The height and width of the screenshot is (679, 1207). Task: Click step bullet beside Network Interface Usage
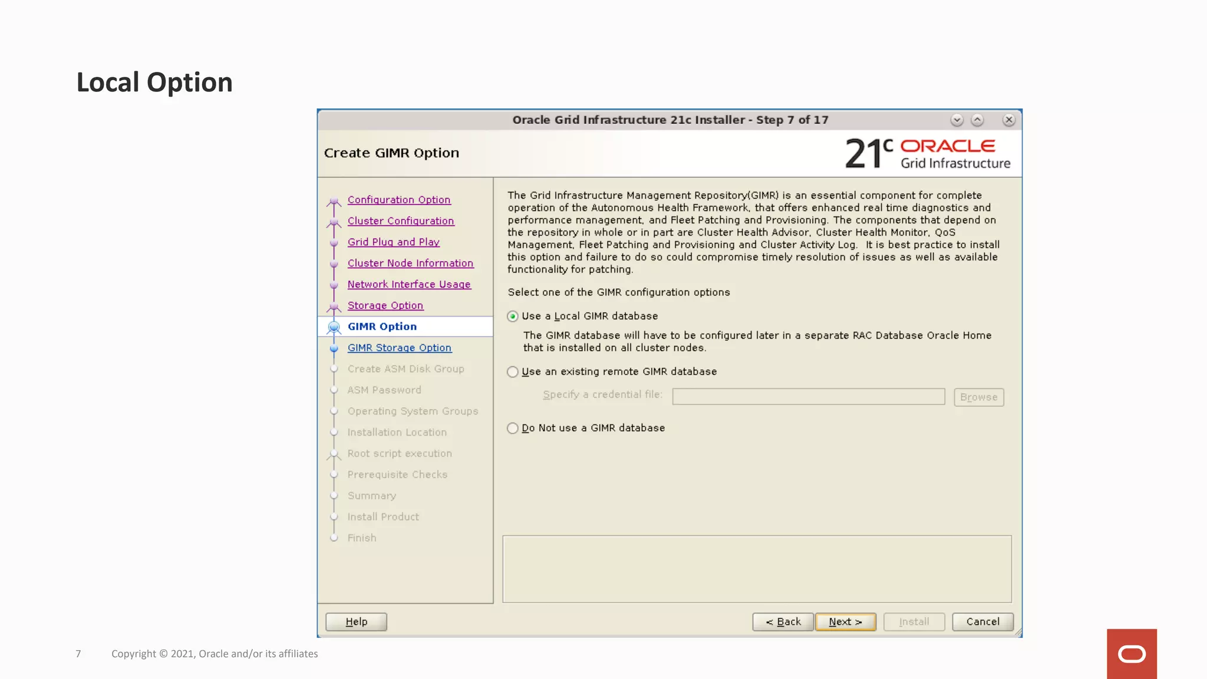pyautogui.click(x=334, y=285)
